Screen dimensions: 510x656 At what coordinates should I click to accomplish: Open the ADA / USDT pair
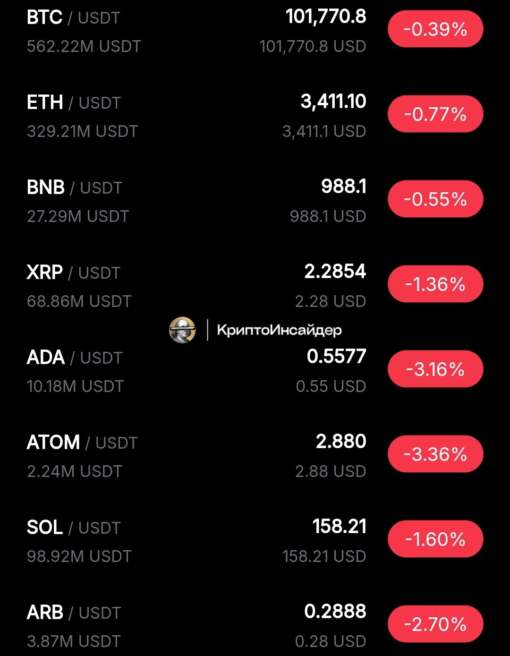(x=75, y=358)
